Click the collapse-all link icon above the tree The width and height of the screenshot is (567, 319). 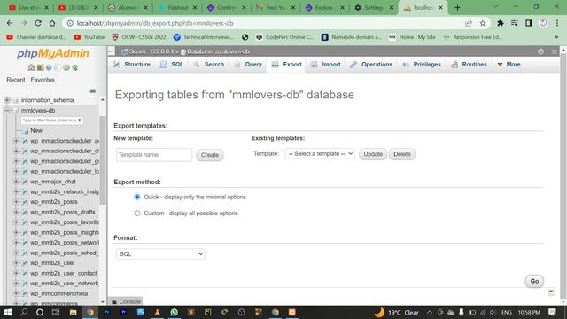(x=92, y=91)
